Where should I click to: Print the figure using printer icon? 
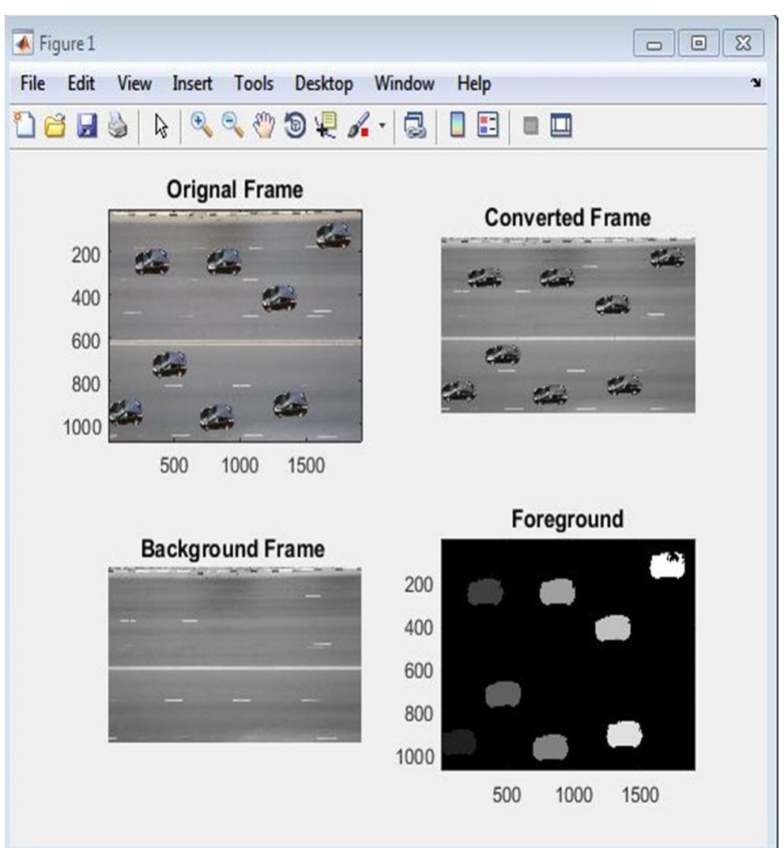tap(118, 126)
